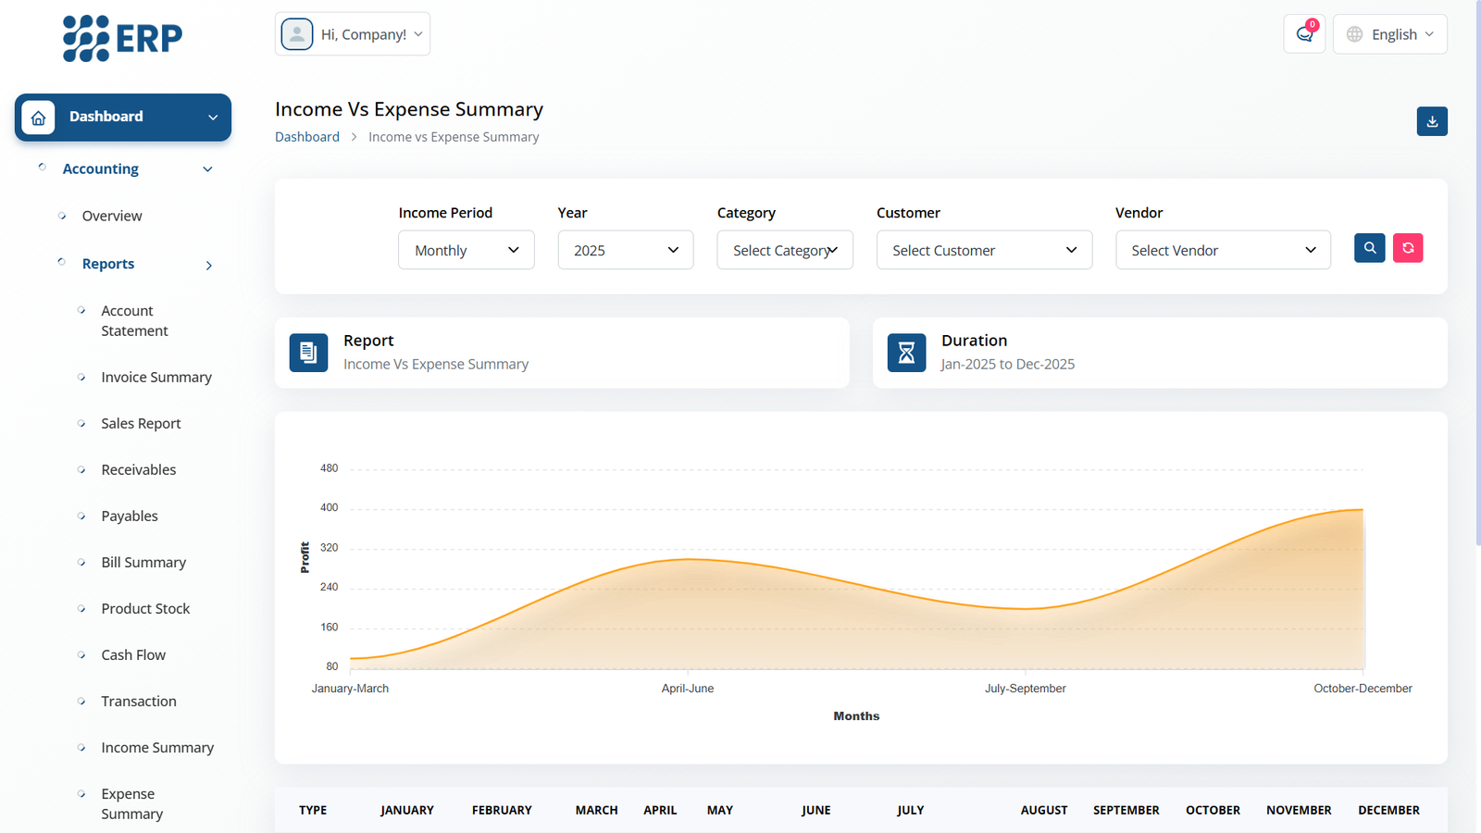Click the download report icon

[1432, 121]
